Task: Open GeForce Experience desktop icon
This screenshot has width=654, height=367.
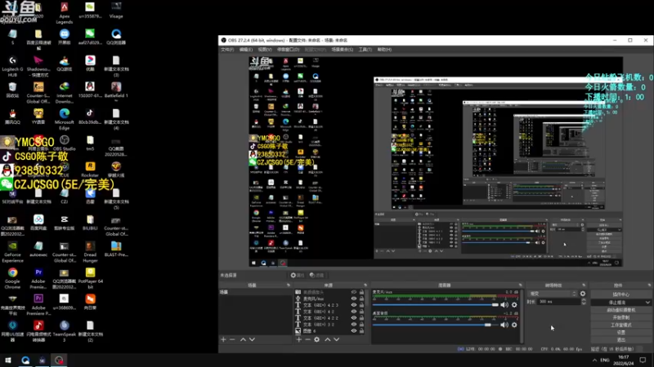Action: (12, 252)
